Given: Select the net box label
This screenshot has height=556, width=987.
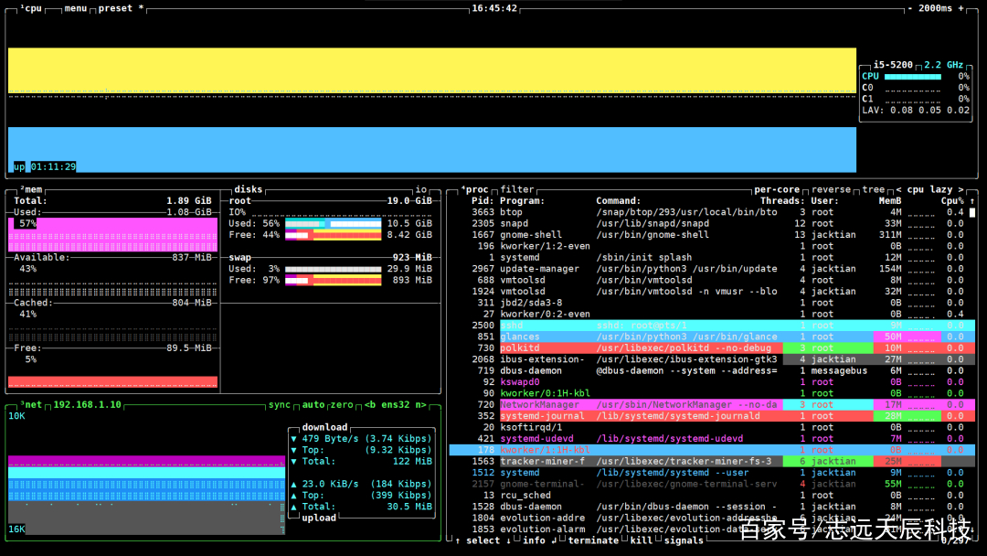Looking at the screenshot, I should [31, 405].
